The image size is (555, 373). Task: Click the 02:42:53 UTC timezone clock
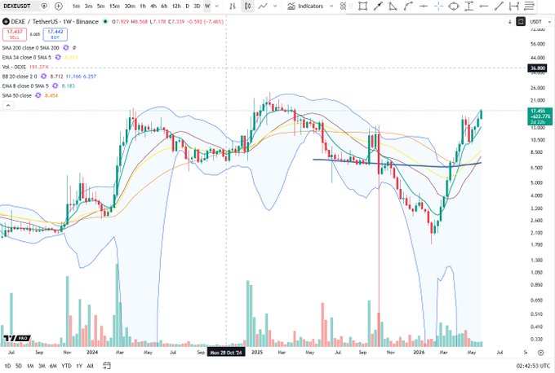pyautogui.click(x=534, y=366)
